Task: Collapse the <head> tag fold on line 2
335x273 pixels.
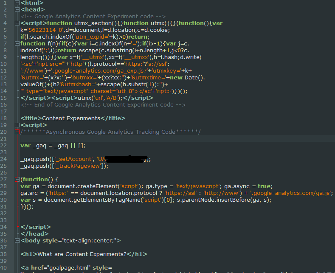Action: pyautogui.click(x=17, y=10)
